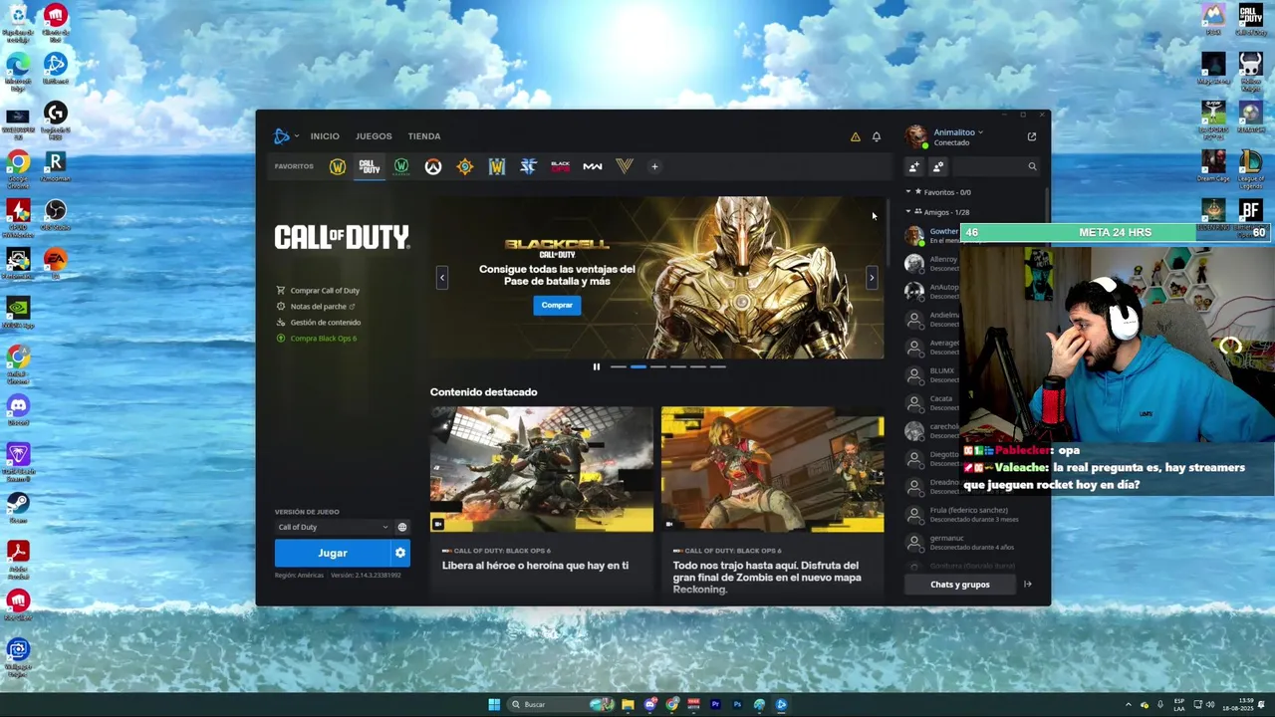1275x717 pixels.
Task: Select the Warcraft III icon in favorites
Action: coord(497,167)
